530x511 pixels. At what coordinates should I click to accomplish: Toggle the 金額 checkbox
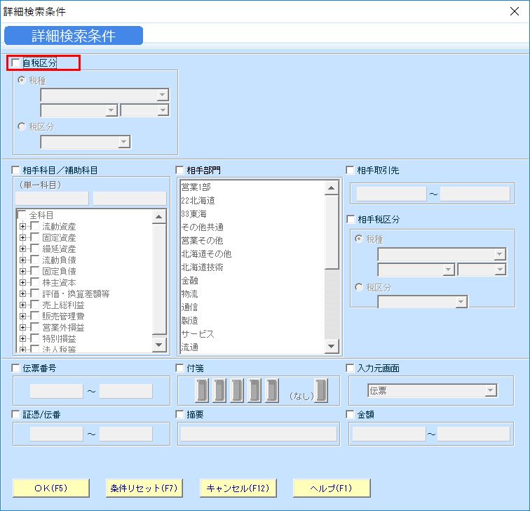(x=351, y=414)
